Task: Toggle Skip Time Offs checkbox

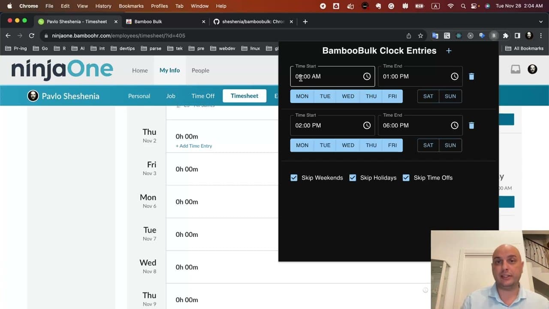Action: (x=406, y=178)
